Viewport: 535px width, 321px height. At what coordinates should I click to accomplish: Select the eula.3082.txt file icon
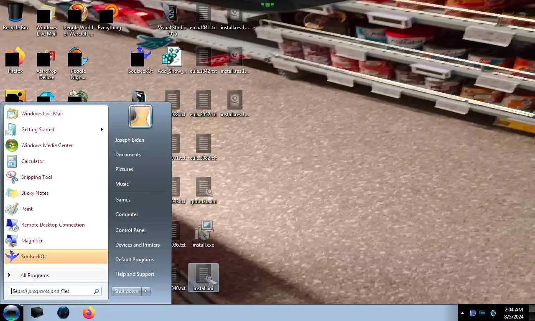coord(204,148)
